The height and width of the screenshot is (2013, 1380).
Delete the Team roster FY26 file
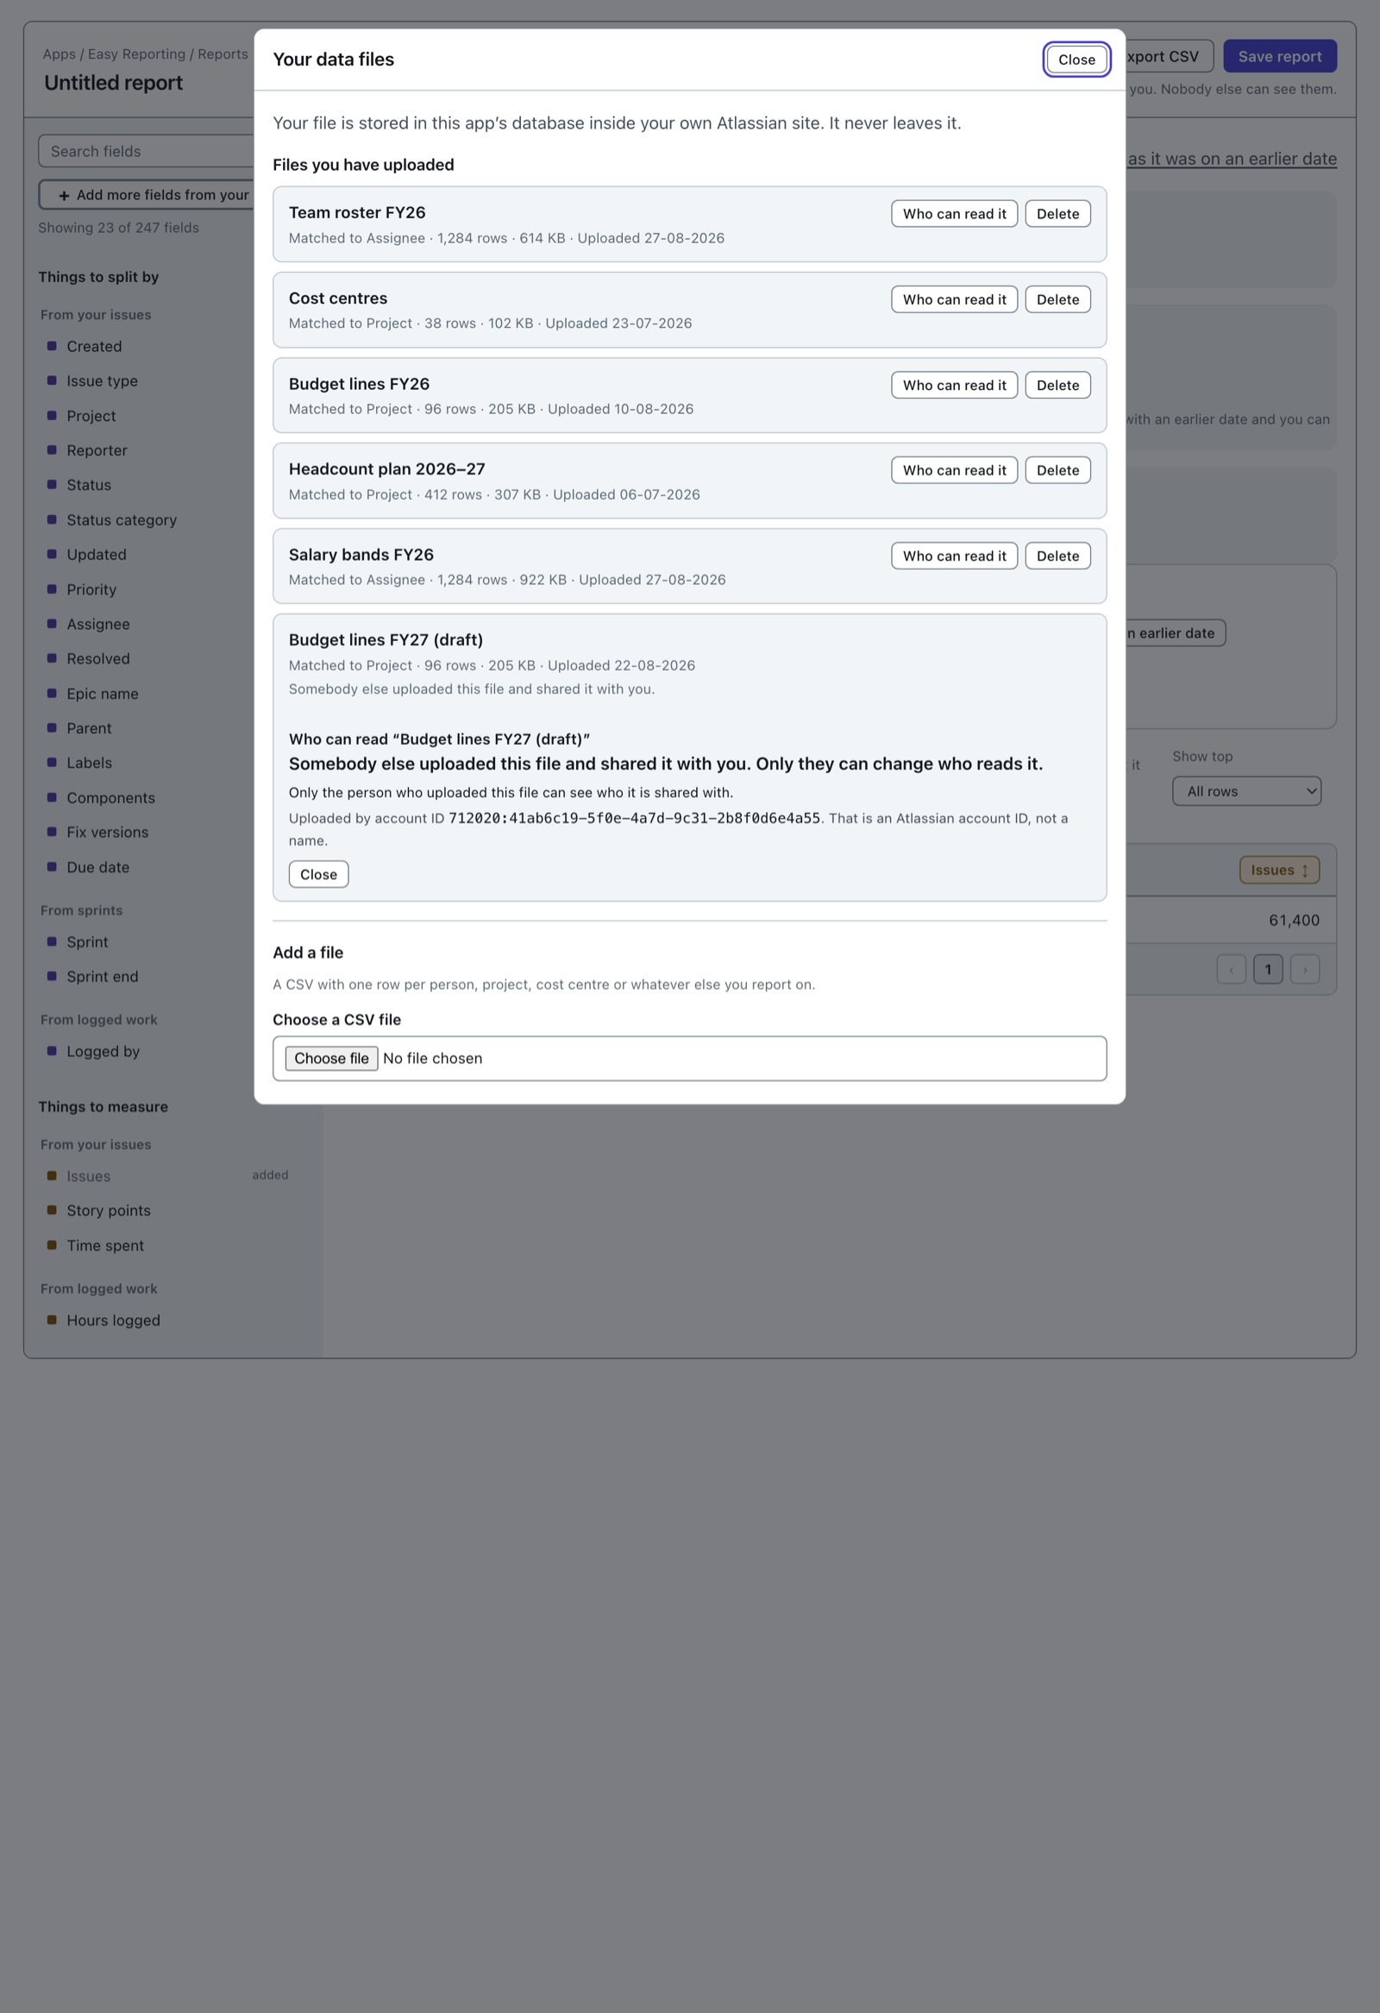click(1057, 214)
